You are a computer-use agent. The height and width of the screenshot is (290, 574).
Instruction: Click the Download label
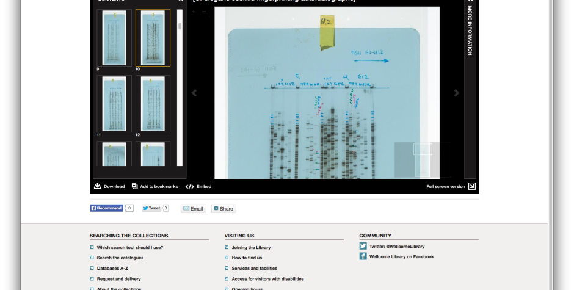click(x=114, y=186)
